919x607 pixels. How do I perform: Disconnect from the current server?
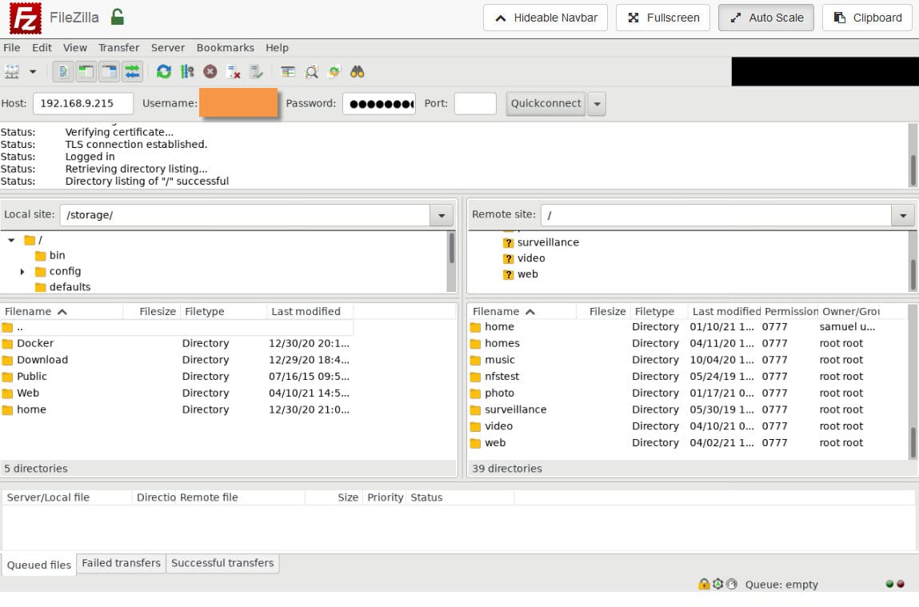click(234, 71)
